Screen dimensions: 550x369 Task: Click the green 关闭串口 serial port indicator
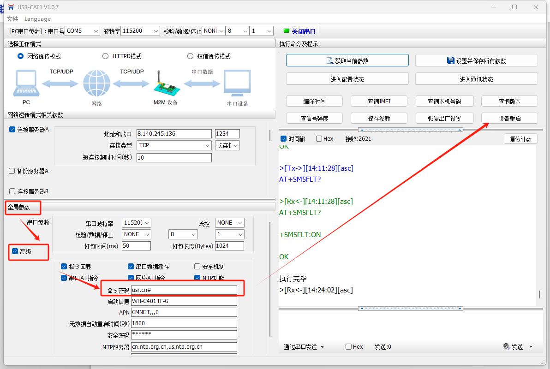click(300, 31)
